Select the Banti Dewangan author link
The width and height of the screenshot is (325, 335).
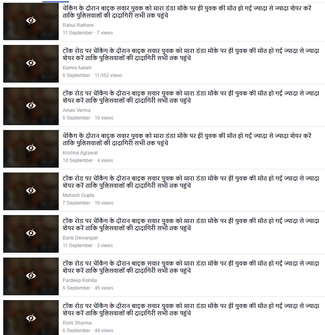tap(80, 238)
